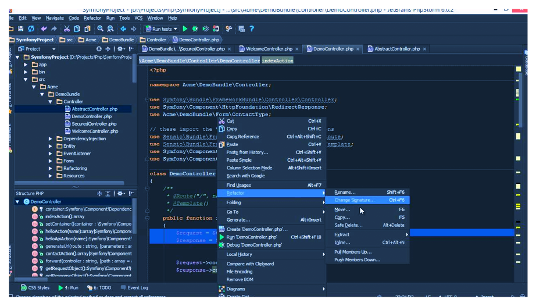Viewport: 536px width, 306px height.
Task: Select Column Selection Mode in the context menu
Action: (271, 168)
